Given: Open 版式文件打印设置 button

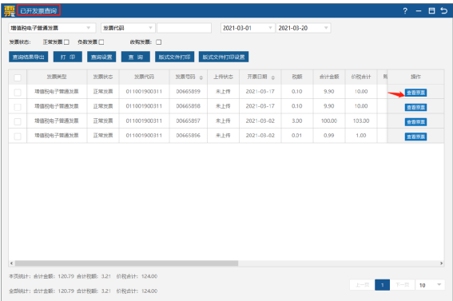Looking at the screenshot, I should [x=224, y=57].
